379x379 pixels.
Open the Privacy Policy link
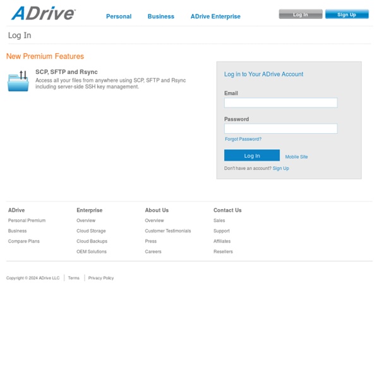[x=101, y=278]
